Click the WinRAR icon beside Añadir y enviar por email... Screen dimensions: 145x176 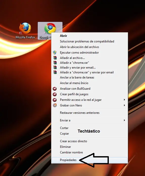(x=55, y=68)
